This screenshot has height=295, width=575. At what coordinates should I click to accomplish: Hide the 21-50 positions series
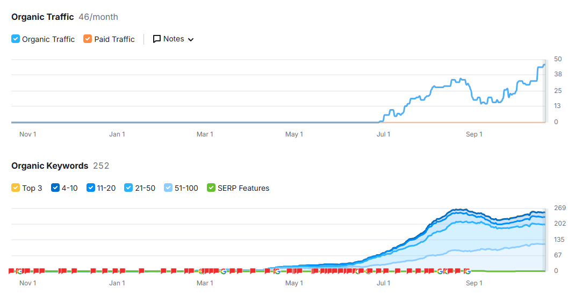coord(128,188)
